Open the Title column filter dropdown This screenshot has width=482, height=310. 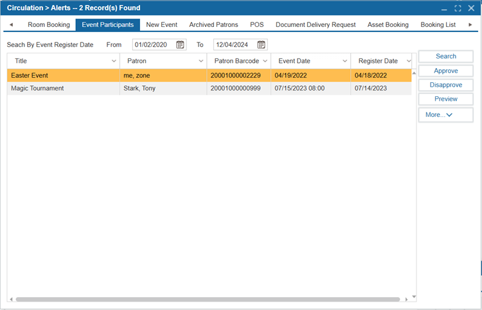[x=114, y=61]
